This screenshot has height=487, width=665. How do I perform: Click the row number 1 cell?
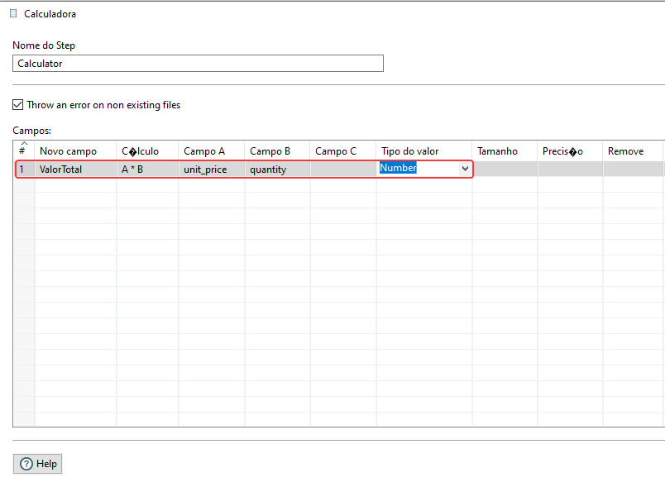coord(25,169)
